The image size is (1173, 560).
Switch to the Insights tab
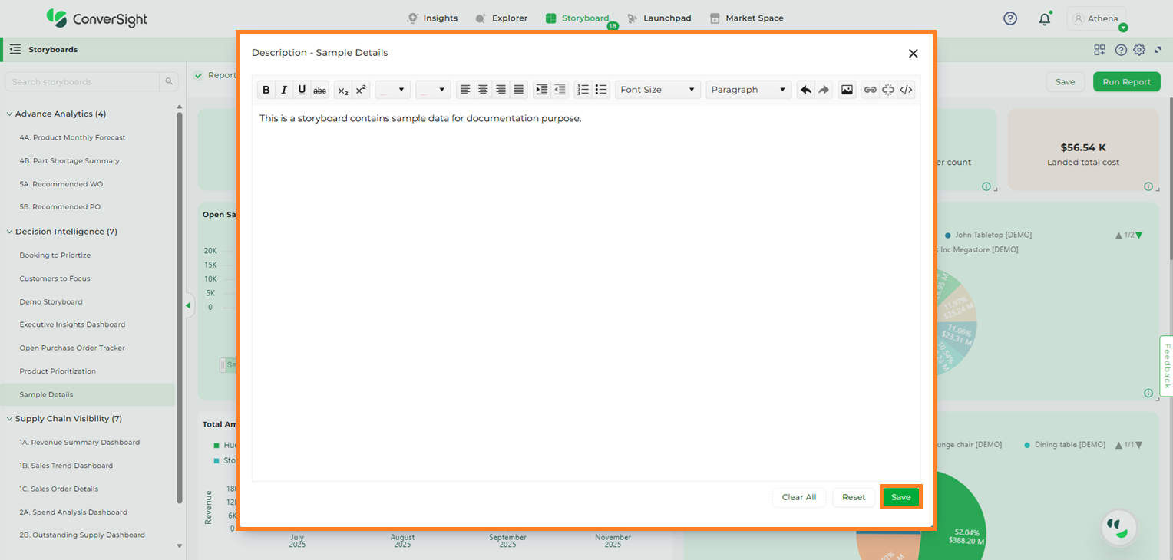tap(432, 18)
